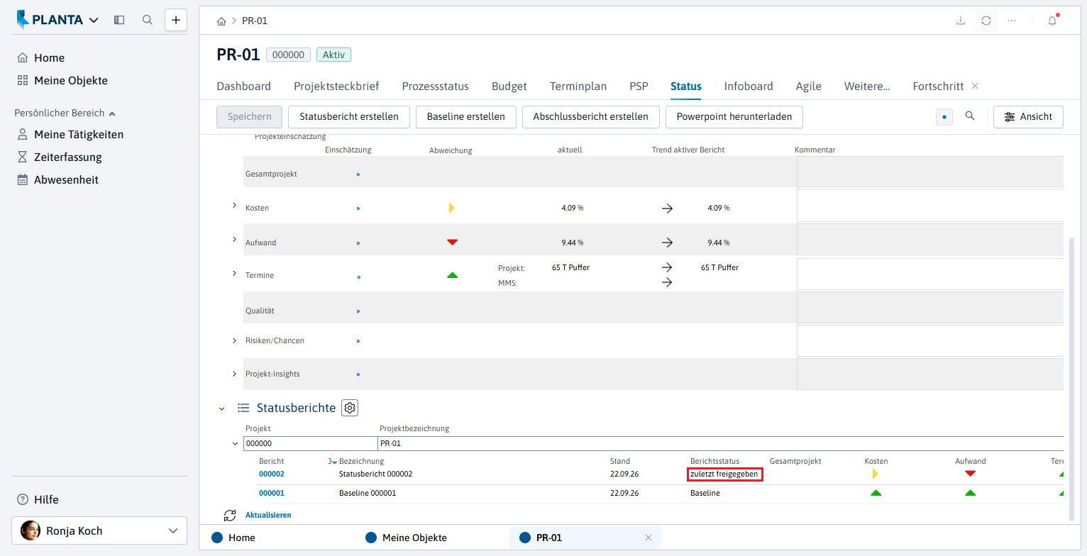The width and height of the screenshot is (1087, 556).
Task: Toggle the sidebar panel icon next to PLANTA
Action: pos(119,20)
